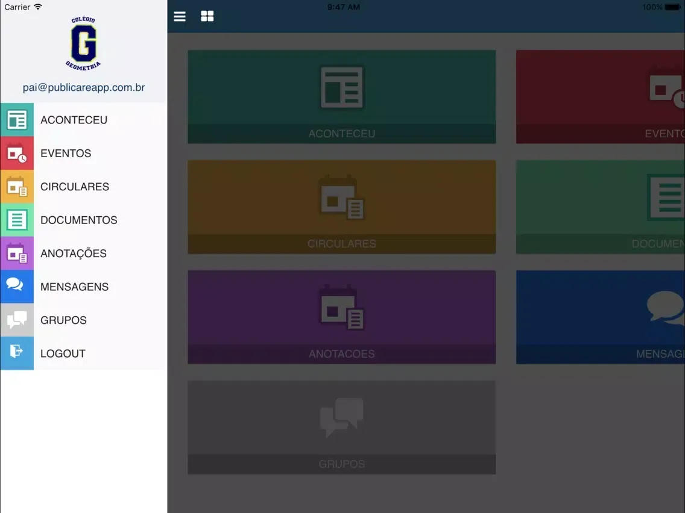
Task: Click the blue MENSAGENS chat icon in sidebar
Action: point(17,287)
